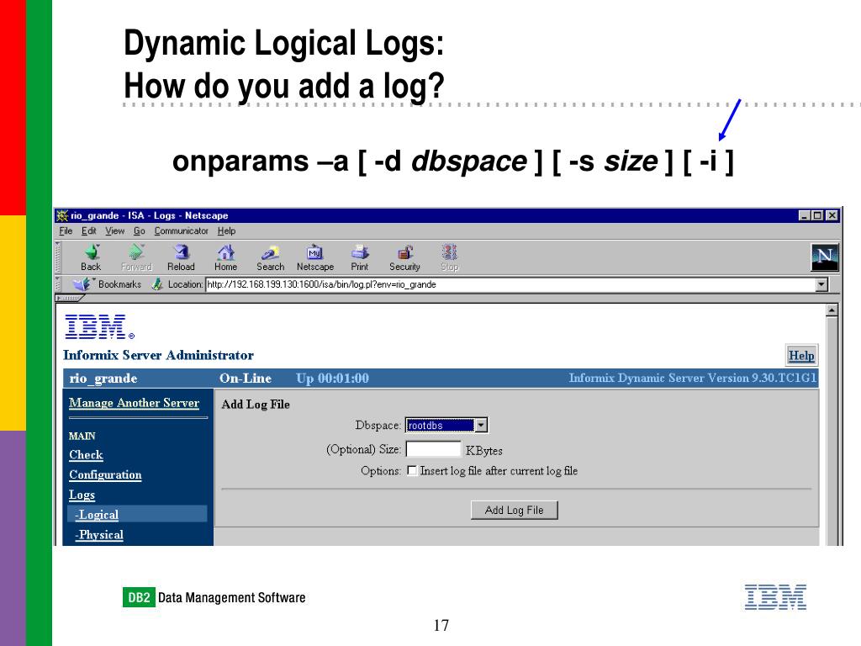
Task: Collapse the location toolbar grip handle
Action: (x=58, y=284)
